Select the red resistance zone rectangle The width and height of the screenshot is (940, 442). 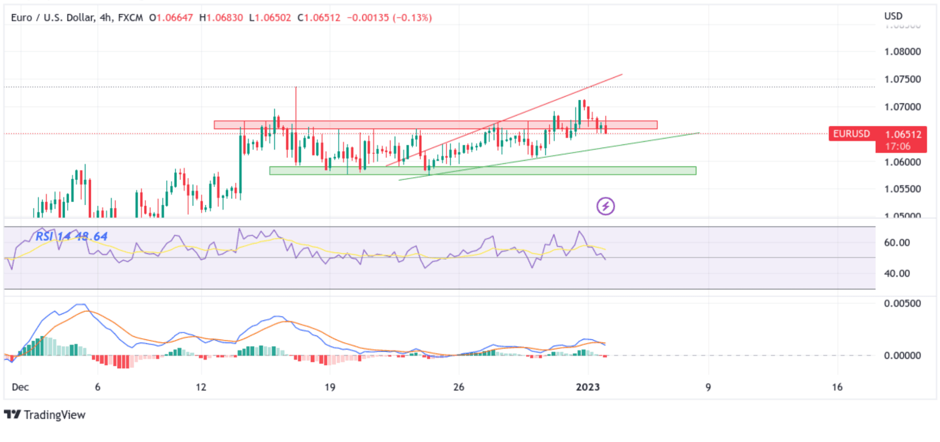[x=436, y=125]
